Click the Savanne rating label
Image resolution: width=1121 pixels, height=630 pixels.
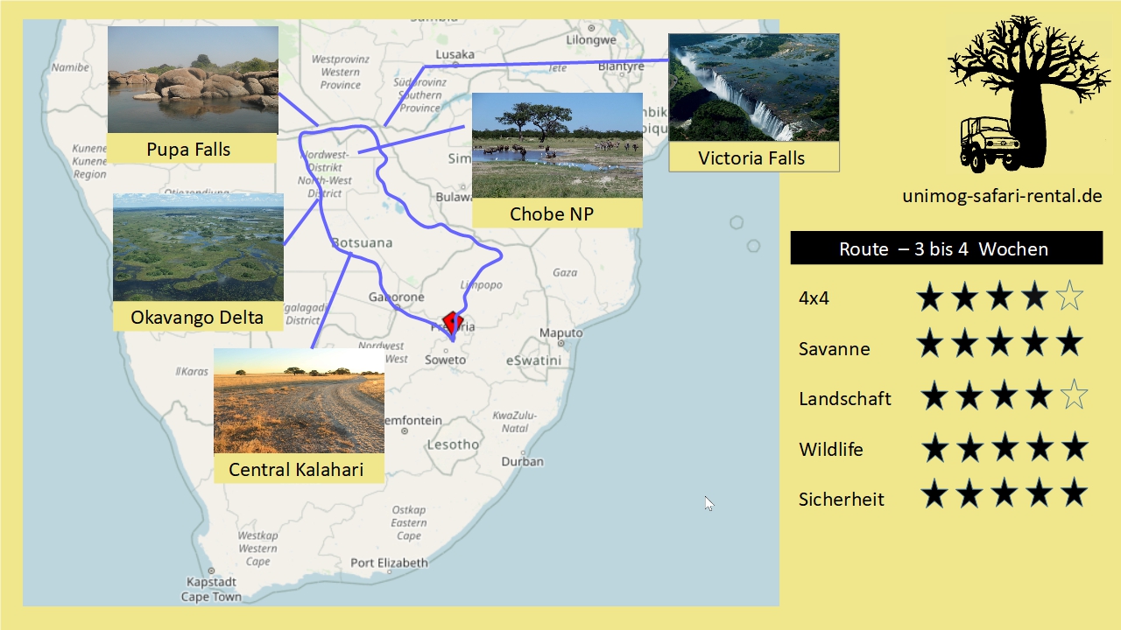point(834,349)
